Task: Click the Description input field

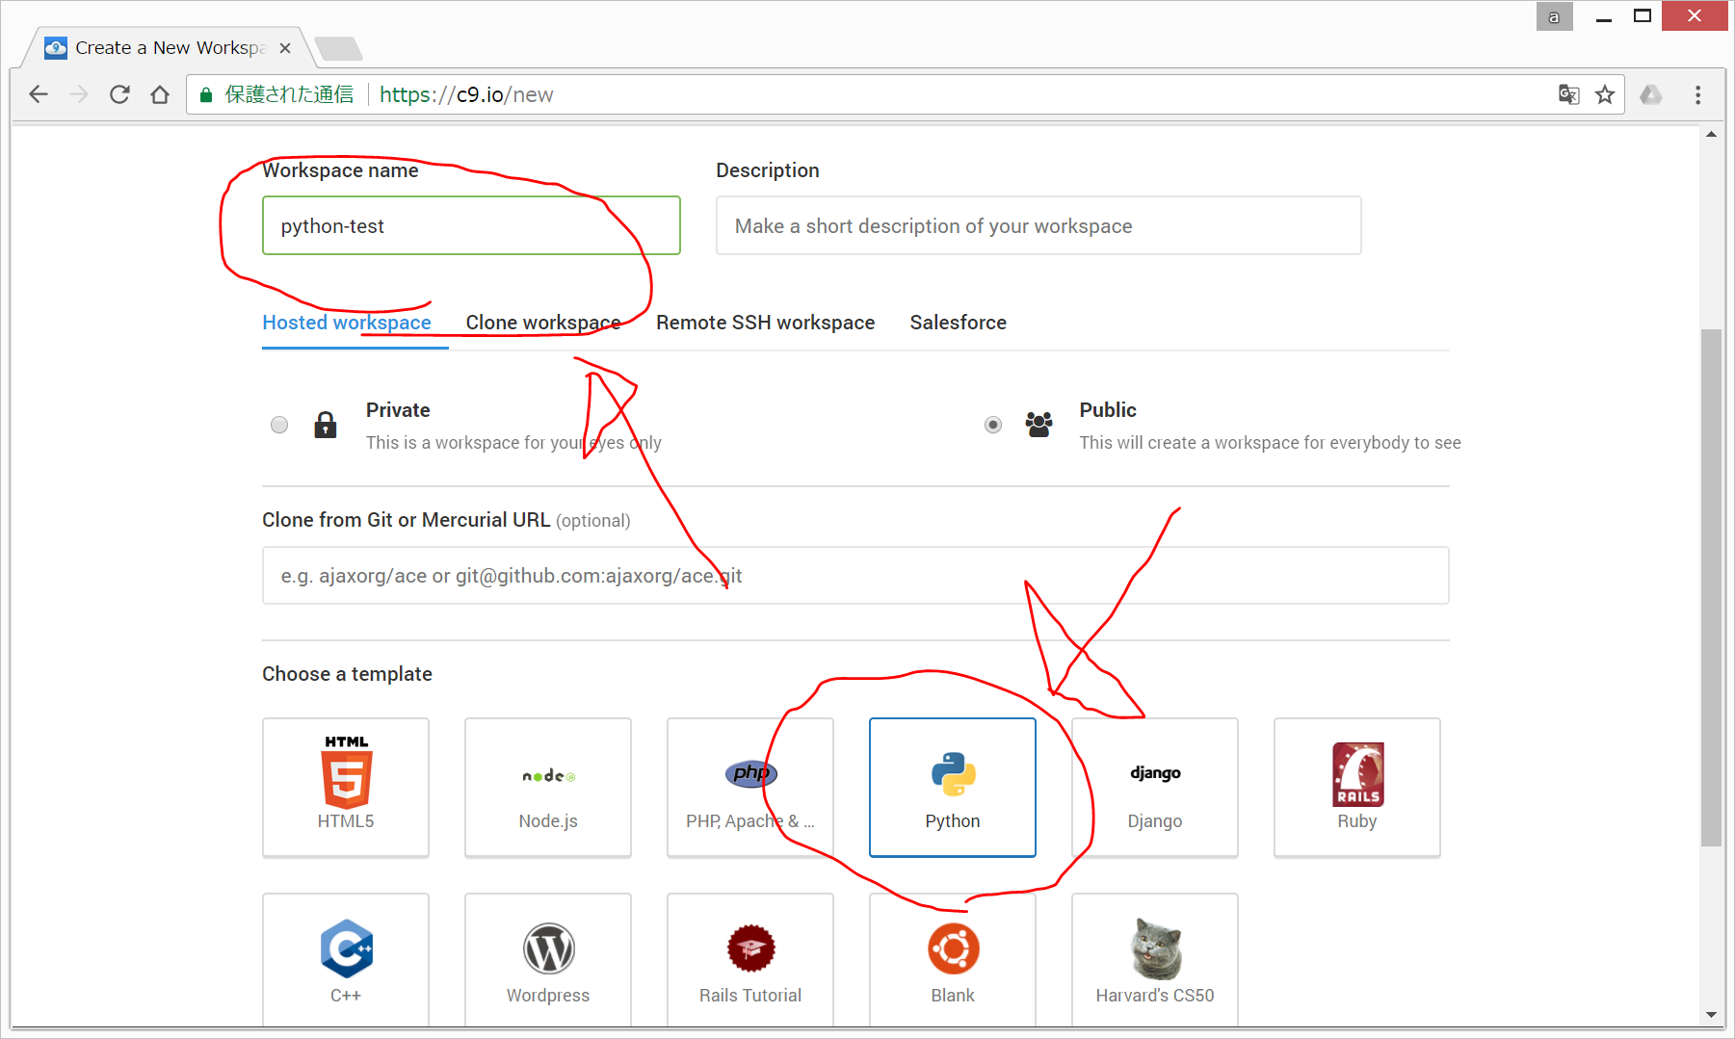Action: pos(1038,226)
